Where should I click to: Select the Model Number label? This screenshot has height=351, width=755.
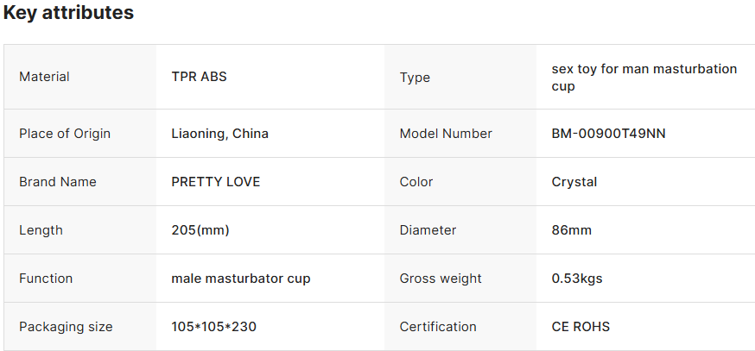[446, 134]
